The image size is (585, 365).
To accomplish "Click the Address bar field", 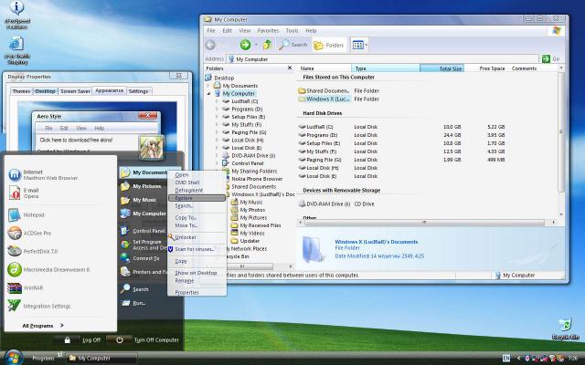I will click(x=383, y=58).
